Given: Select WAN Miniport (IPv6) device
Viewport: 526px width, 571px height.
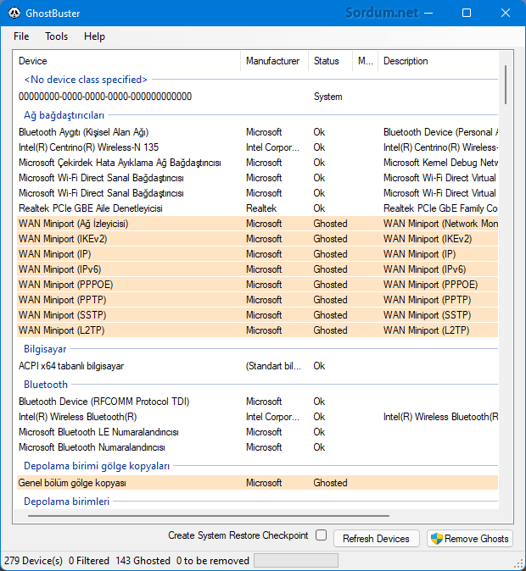Looking at the screenshot, I should 258,269.
